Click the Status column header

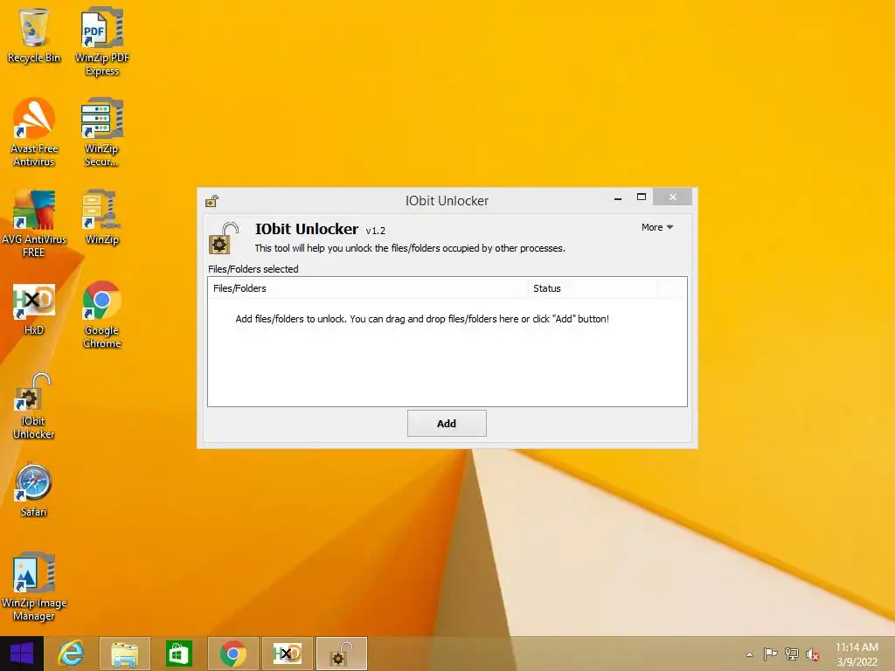(593, 288)
